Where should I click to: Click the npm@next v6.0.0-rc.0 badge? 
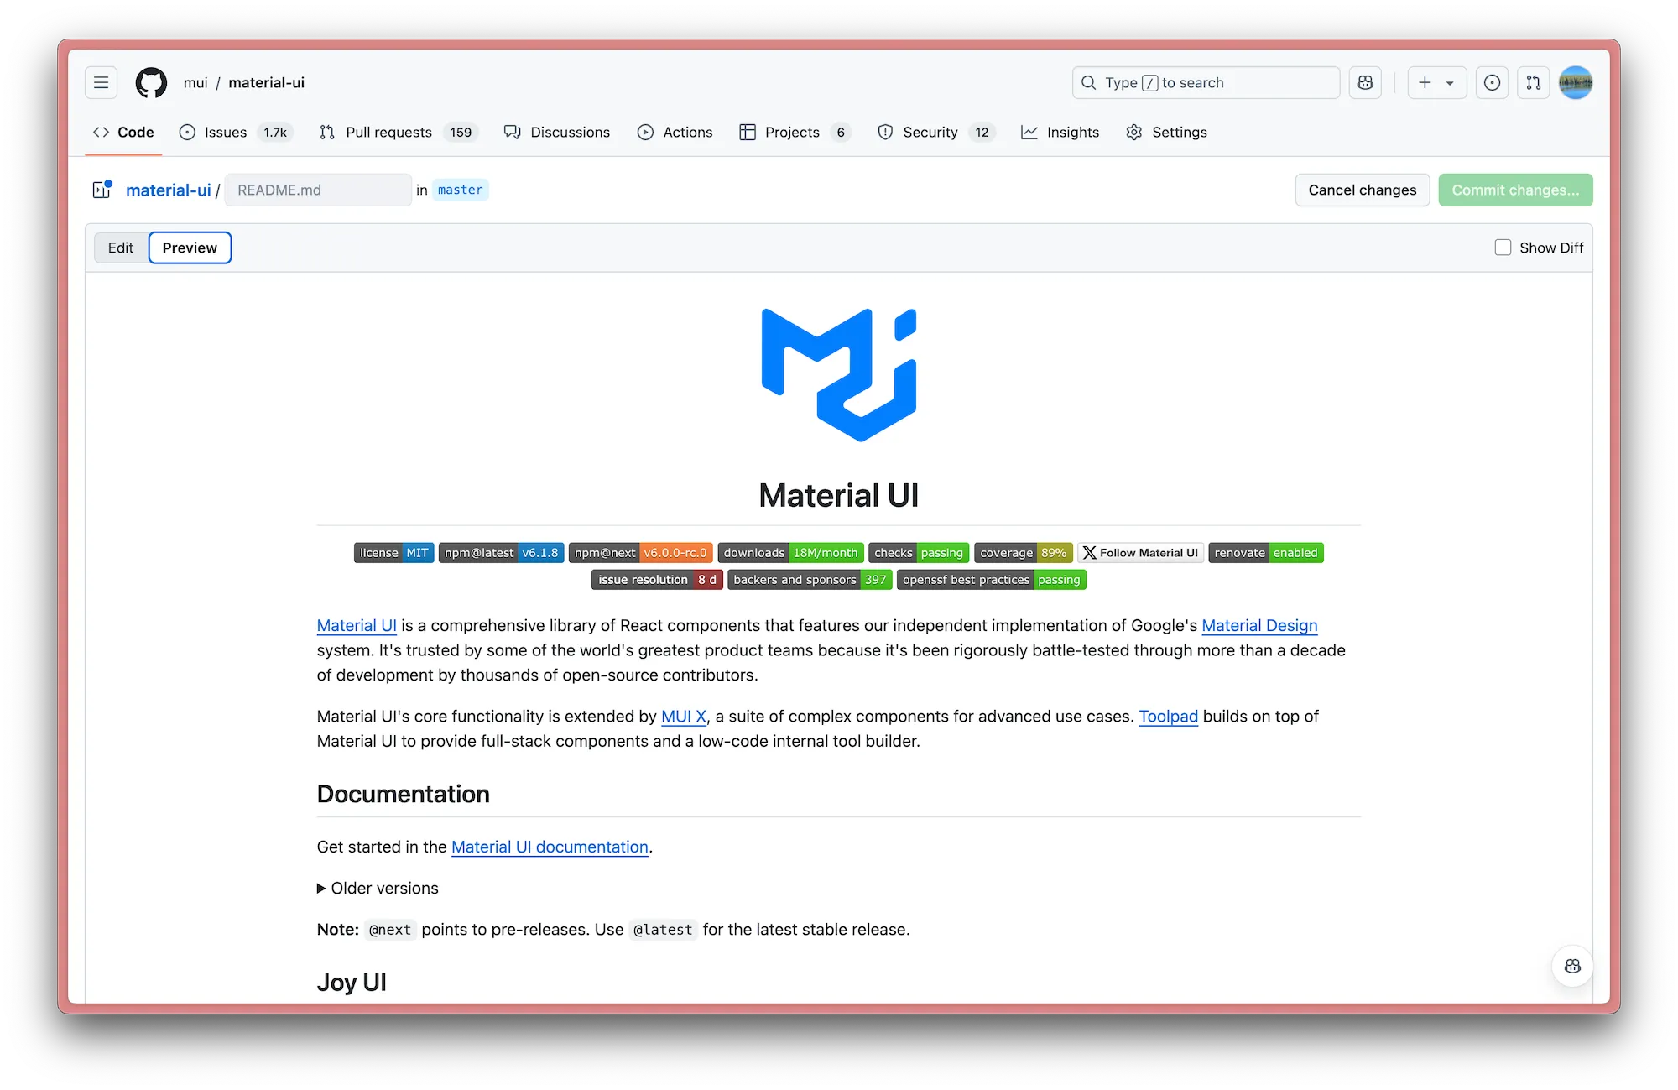pos(640,553)
